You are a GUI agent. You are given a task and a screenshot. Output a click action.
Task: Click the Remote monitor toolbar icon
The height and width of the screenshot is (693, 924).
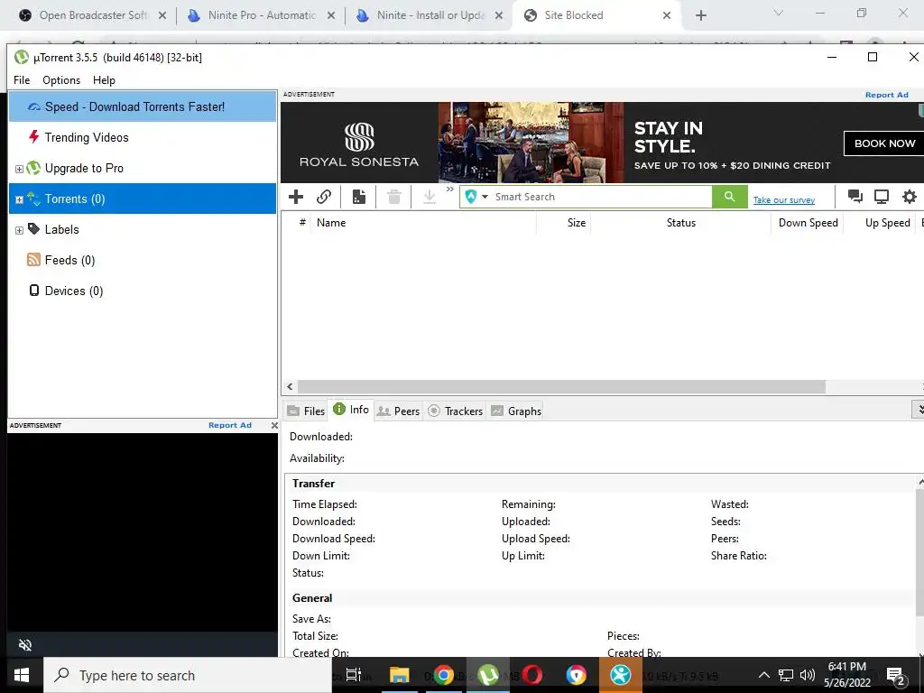pos(882,197)
